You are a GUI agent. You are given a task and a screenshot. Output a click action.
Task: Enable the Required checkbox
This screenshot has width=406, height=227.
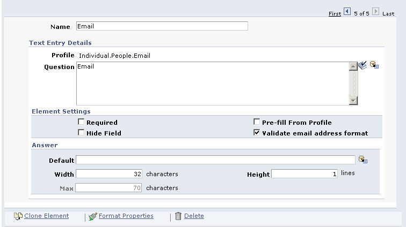(81, 122)
